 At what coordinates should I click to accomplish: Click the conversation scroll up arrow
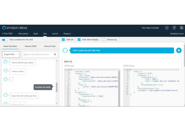[57, 61]
